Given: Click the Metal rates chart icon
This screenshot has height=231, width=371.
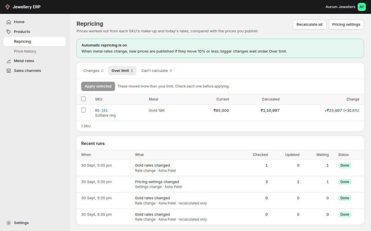Looking at the screenshot, I should click(9, 61).
